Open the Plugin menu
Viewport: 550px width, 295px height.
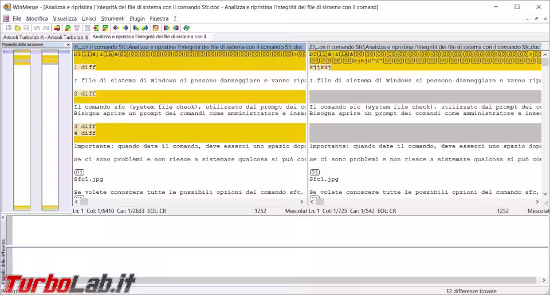137,18
